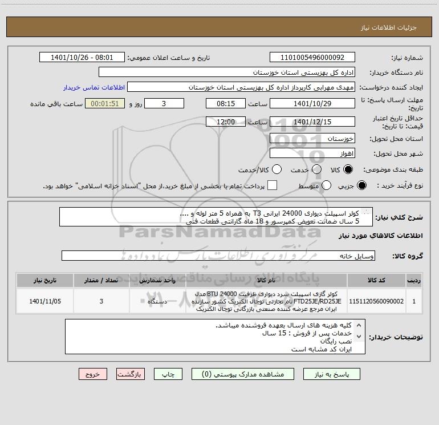
Task: Open the اطلاعات تماس خریدار link
Action: click(x=94, y=87)
